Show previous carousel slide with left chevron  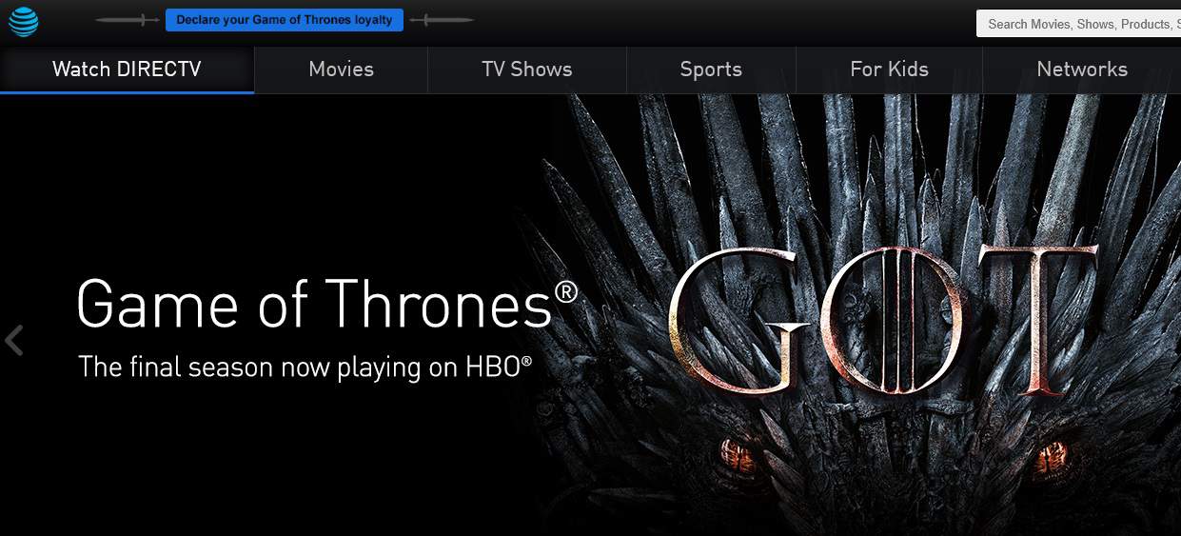[14, 340]
